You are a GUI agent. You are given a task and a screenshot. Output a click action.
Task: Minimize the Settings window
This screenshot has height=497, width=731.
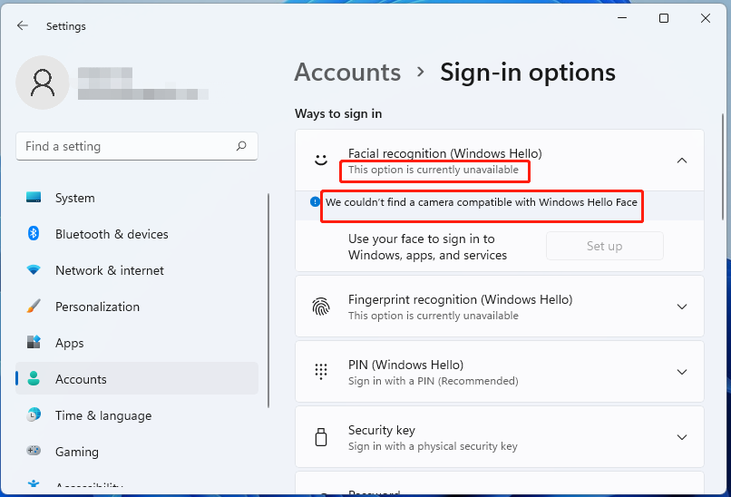(622, 18)
